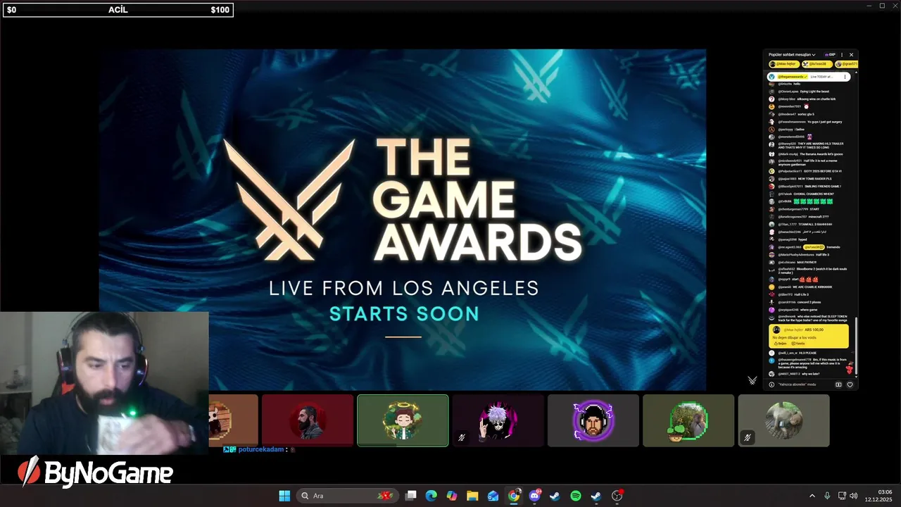Close the live chat panel
Screen dimensions: 901x507
851,54
